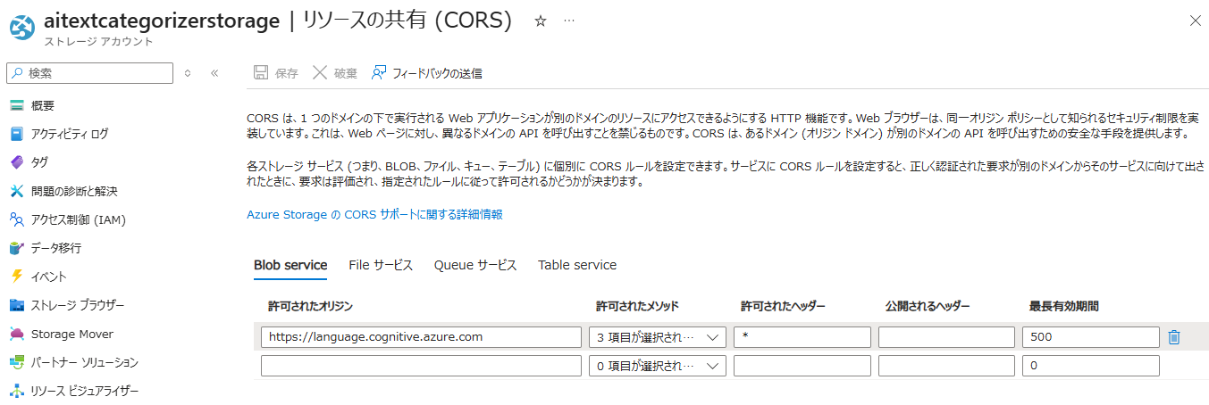Screen dimensions: 1209x405
Task: Click the 公開されるヘッダー column header
Action: (x=928, y=306)
